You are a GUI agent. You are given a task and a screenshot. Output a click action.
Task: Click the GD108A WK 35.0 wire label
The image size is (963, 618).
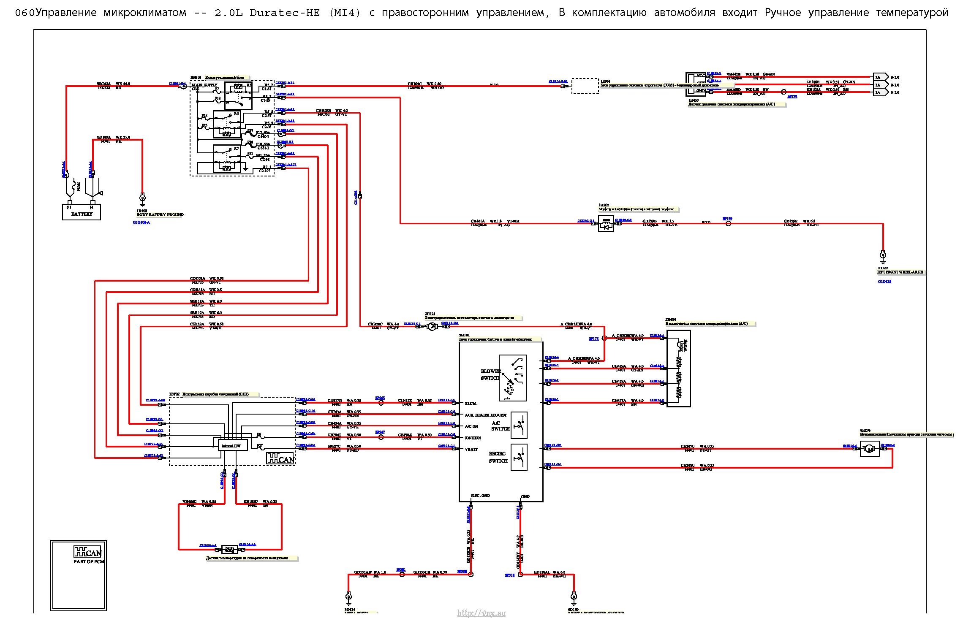(113, 138)
